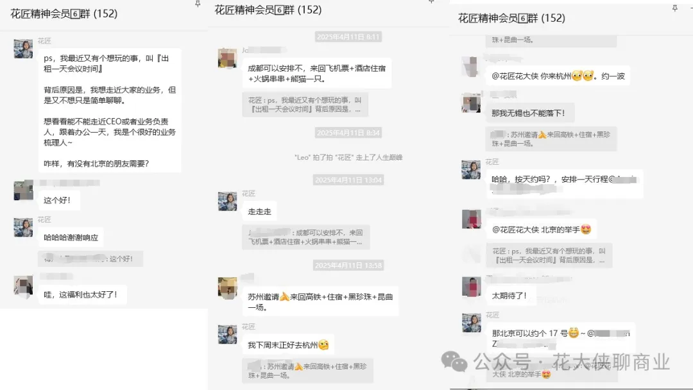Click the '太期待了!' message bubble
Screen dimensions: 693x390
509,296
